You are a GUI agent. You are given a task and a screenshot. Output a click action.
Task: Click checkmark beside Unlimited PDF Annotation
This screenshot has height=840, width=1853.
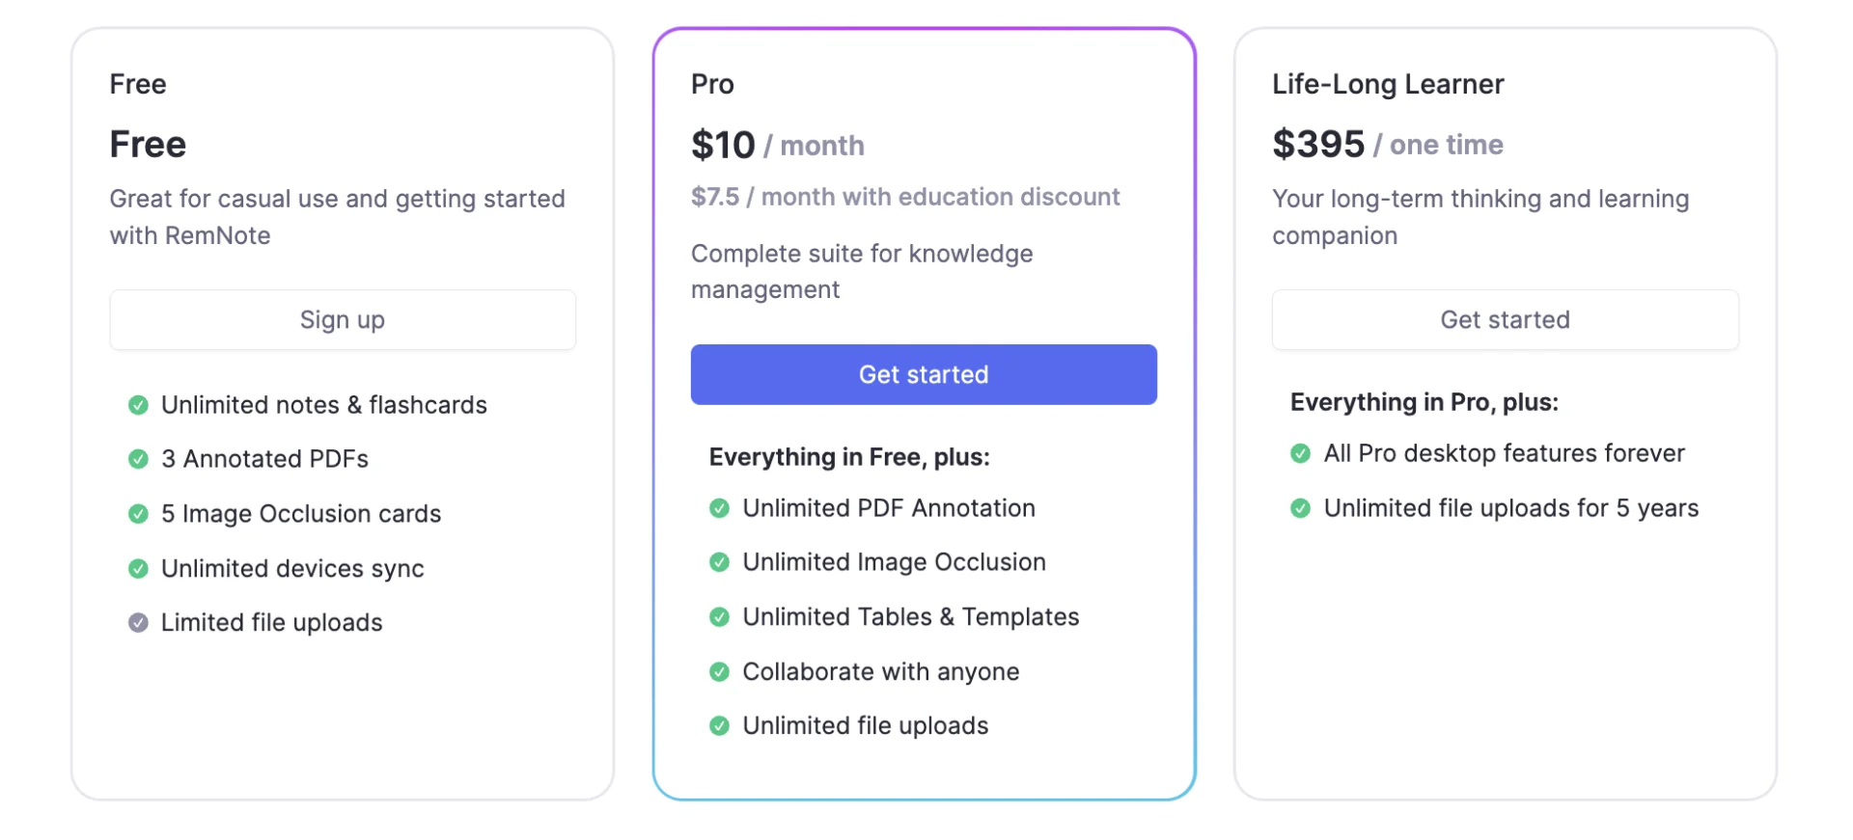720,508
